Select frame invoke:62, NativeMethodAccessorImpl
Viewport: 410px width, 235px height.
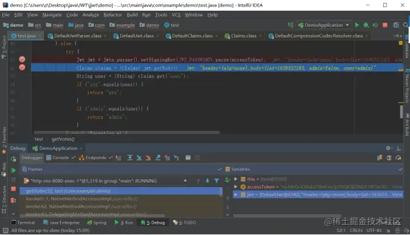tap(121, 206)
